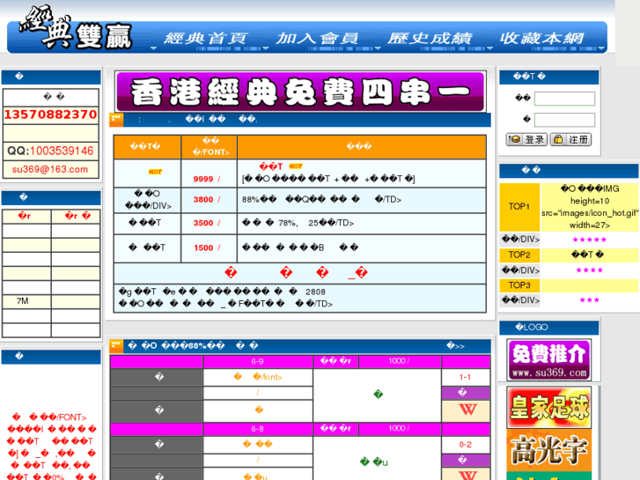Open the 收藏本網 nav menu item
Screen dimensions: 640x480
coord(542,39)
